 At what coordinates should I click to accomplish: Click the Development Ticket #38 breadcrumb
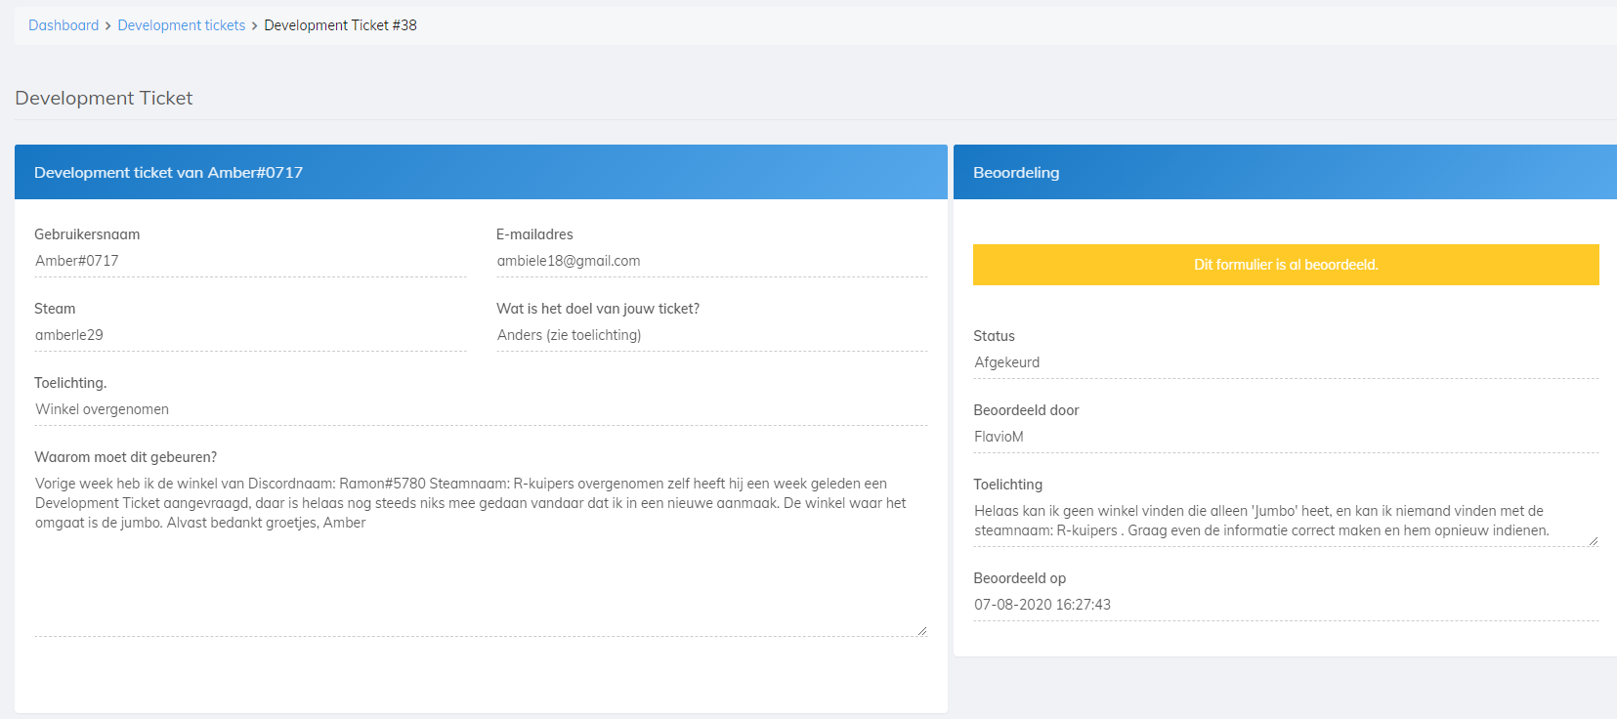click(340, 25)
